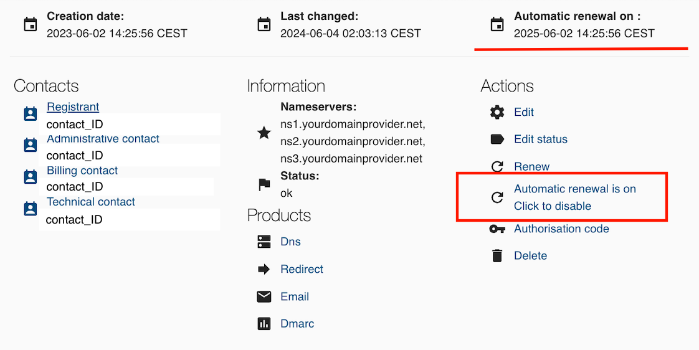The image size is (699, 350).
Task: Open the Billing contact link
Action: [82, 170]
